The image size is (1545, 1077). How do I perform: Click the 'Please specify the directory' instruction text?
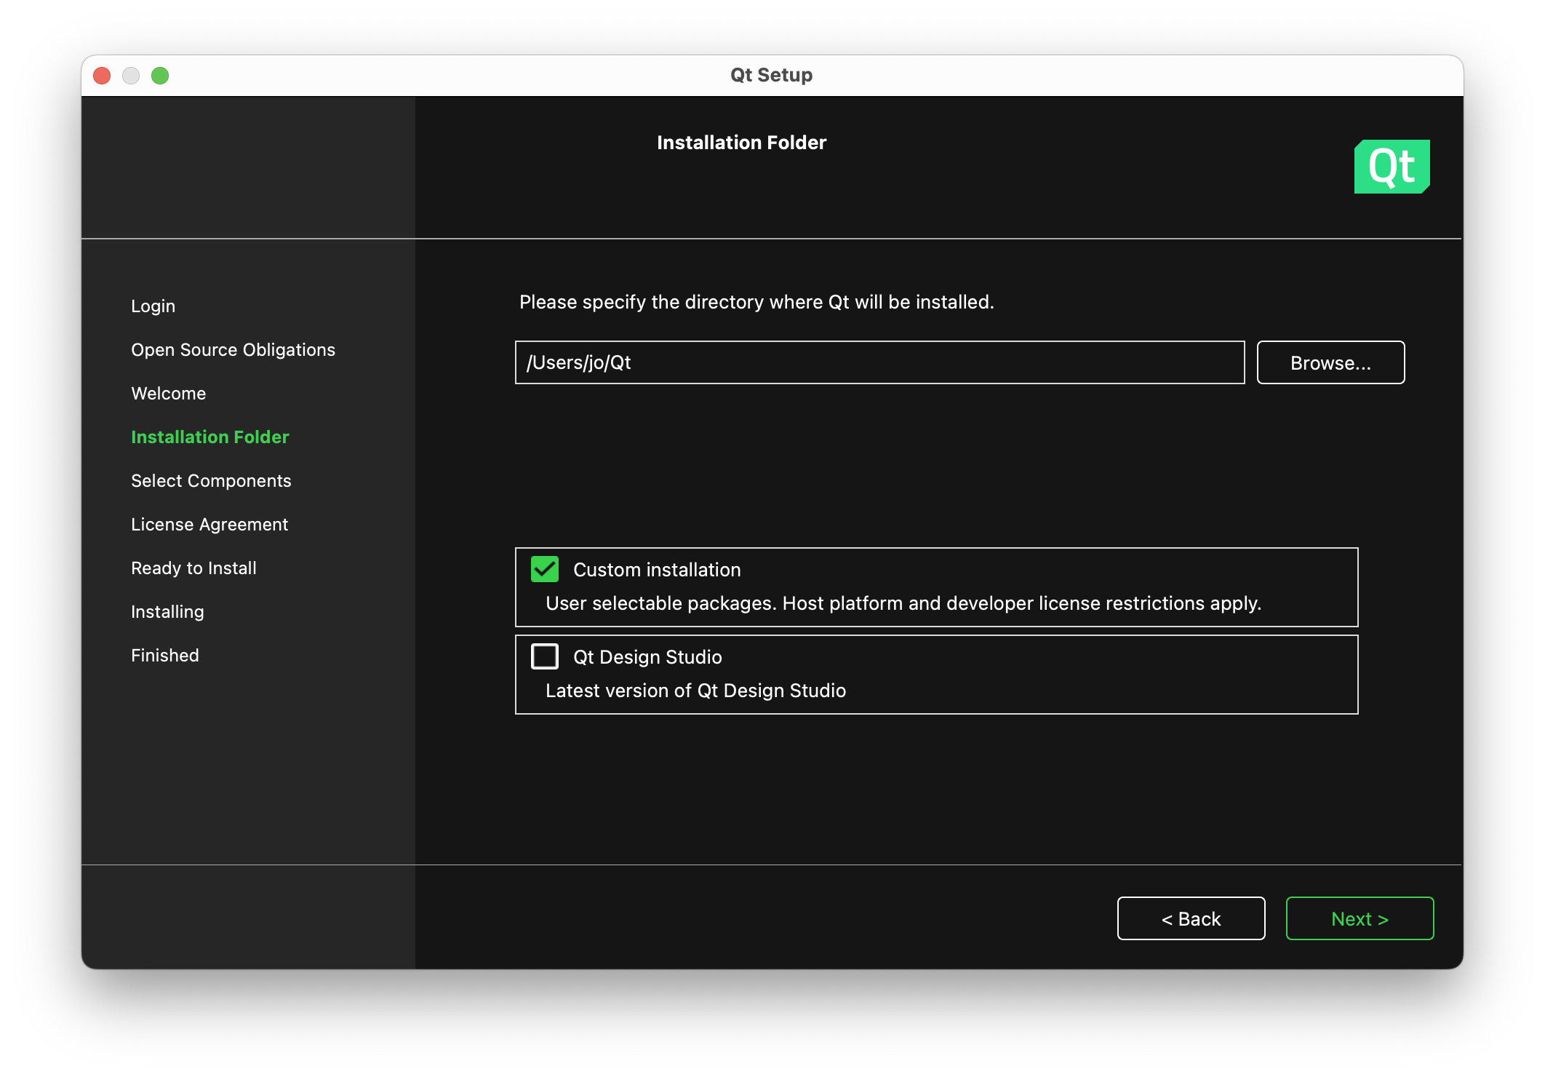coord(756,302)
